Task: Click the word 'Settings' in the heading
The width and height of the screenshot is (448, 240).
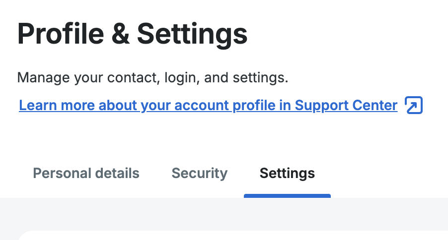Action: point(192,34)
